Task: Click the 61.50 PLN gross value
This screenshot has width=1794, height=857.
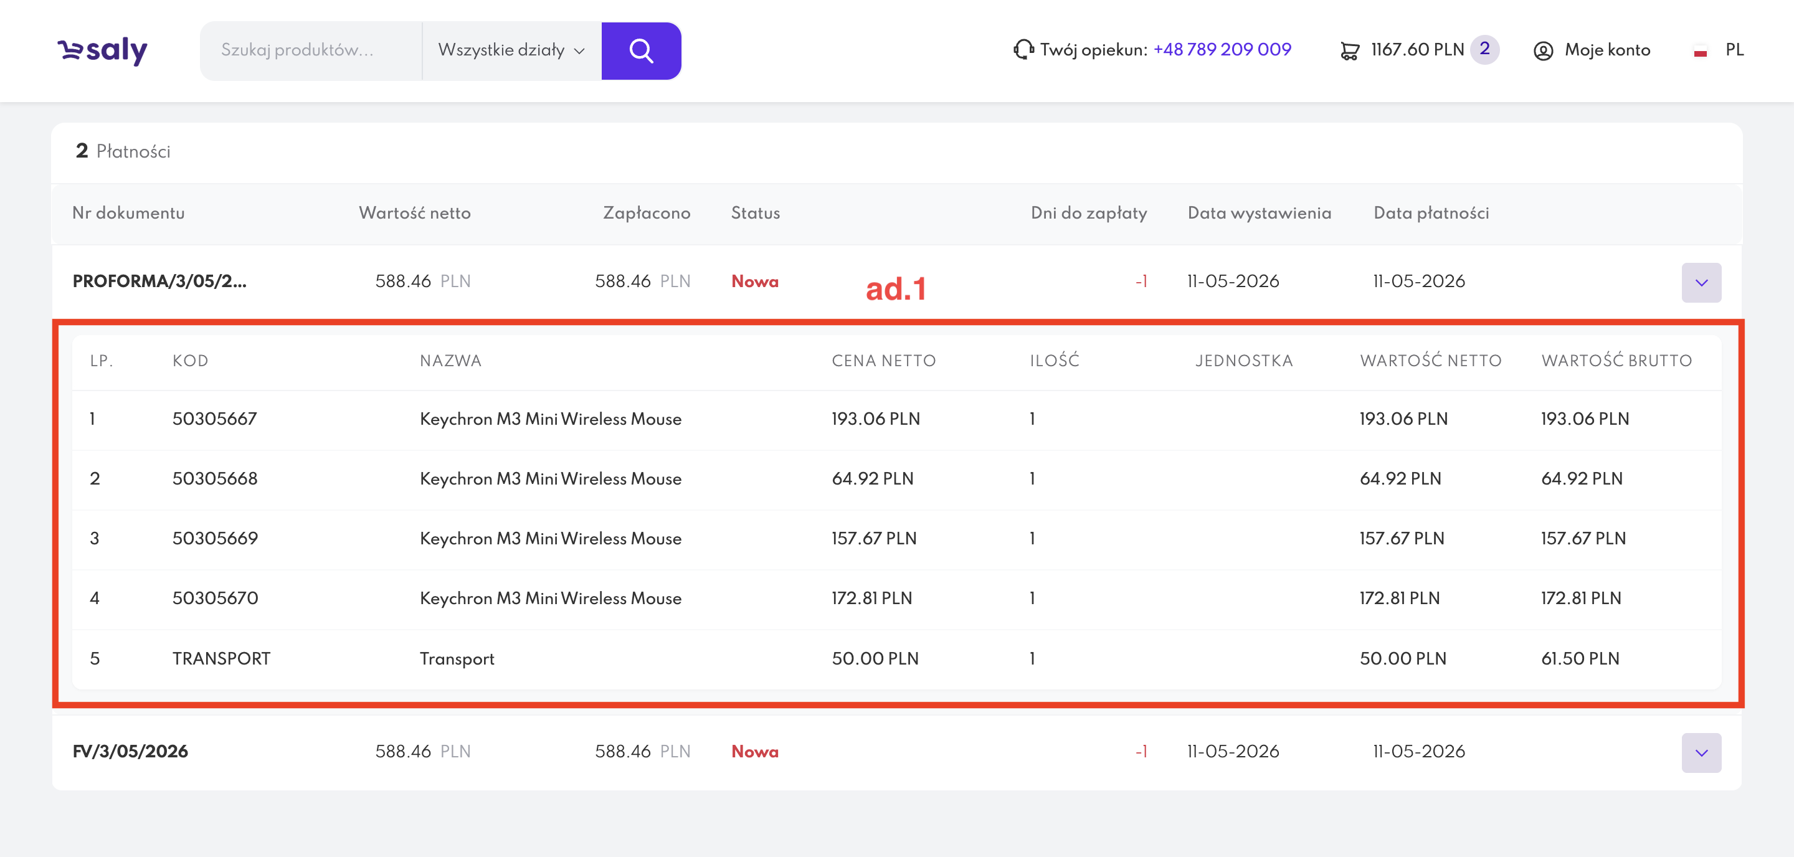Action: [1580, 658]
